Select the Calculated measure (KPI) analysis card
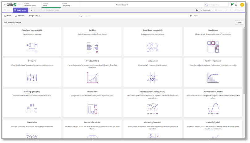 coord(32,42)
